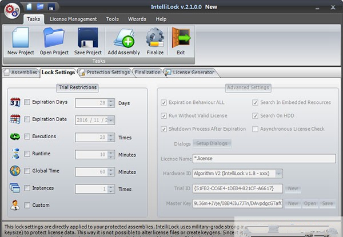Click the Assemblies tab page icon
Screen dimensions: 343x237
pos(6,73)
